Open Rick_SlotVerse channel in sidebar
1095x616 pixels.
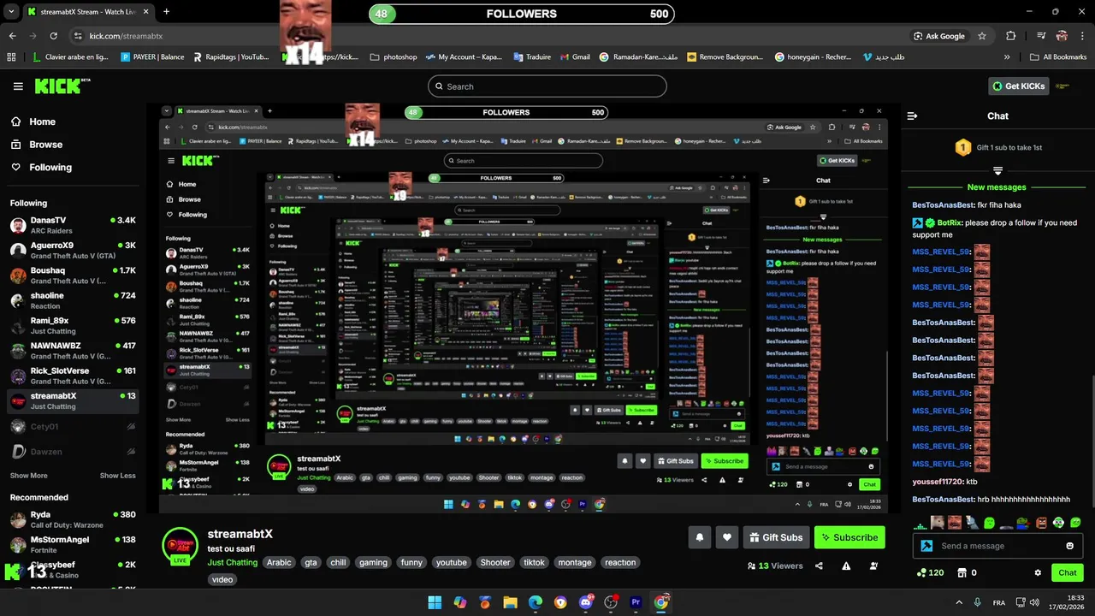coord(72,376)
